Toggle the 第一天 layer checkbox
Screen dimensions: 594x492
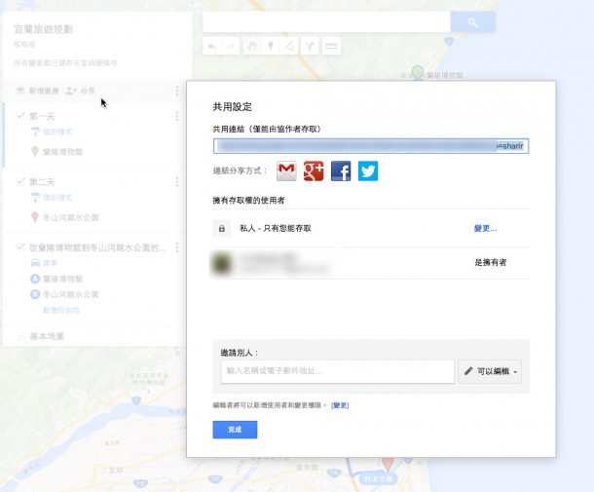(20, 116)
